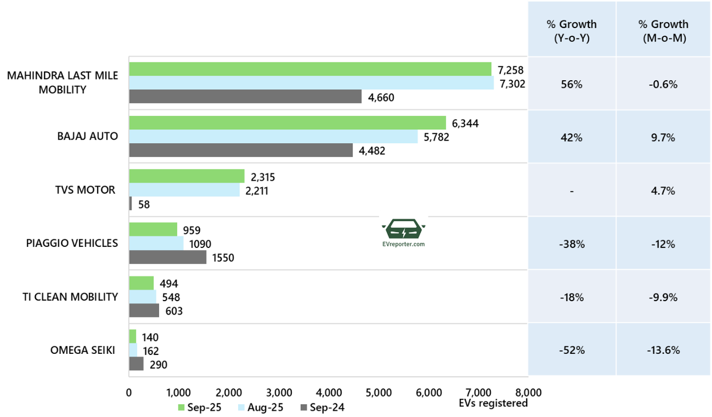Click the green Sep-25 legend swatch
712x417 pixels.
(181, 408)
